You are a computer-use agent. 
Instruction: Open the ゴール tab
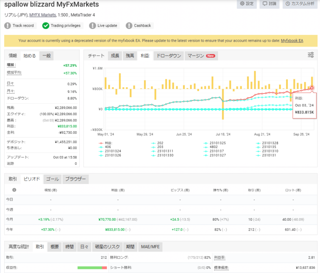[x=52, y=179]
